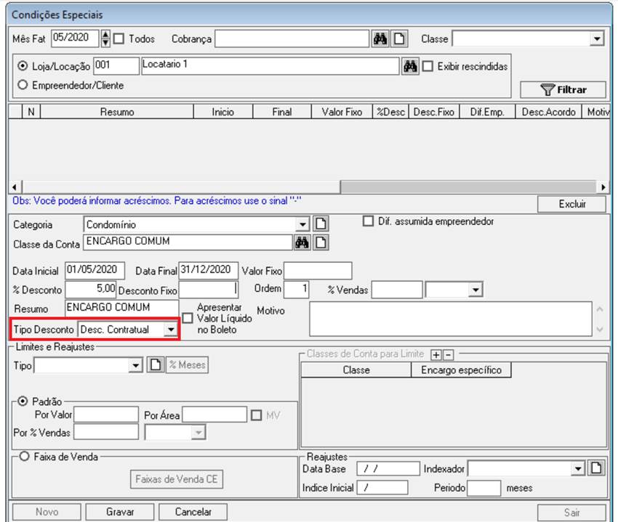Click new document icon next to Categoria
618x522 pixels.
coord(321,224)
